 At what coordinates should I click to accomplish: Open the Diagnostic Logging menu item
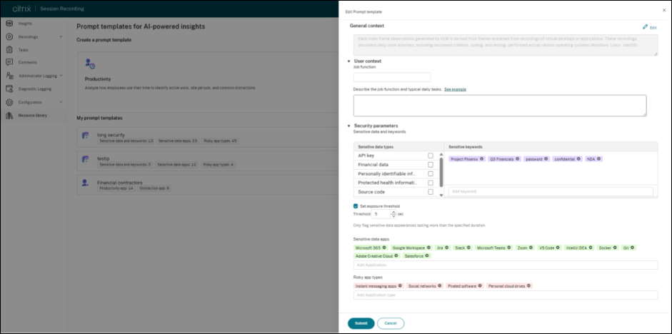click(x=34, y=89)
